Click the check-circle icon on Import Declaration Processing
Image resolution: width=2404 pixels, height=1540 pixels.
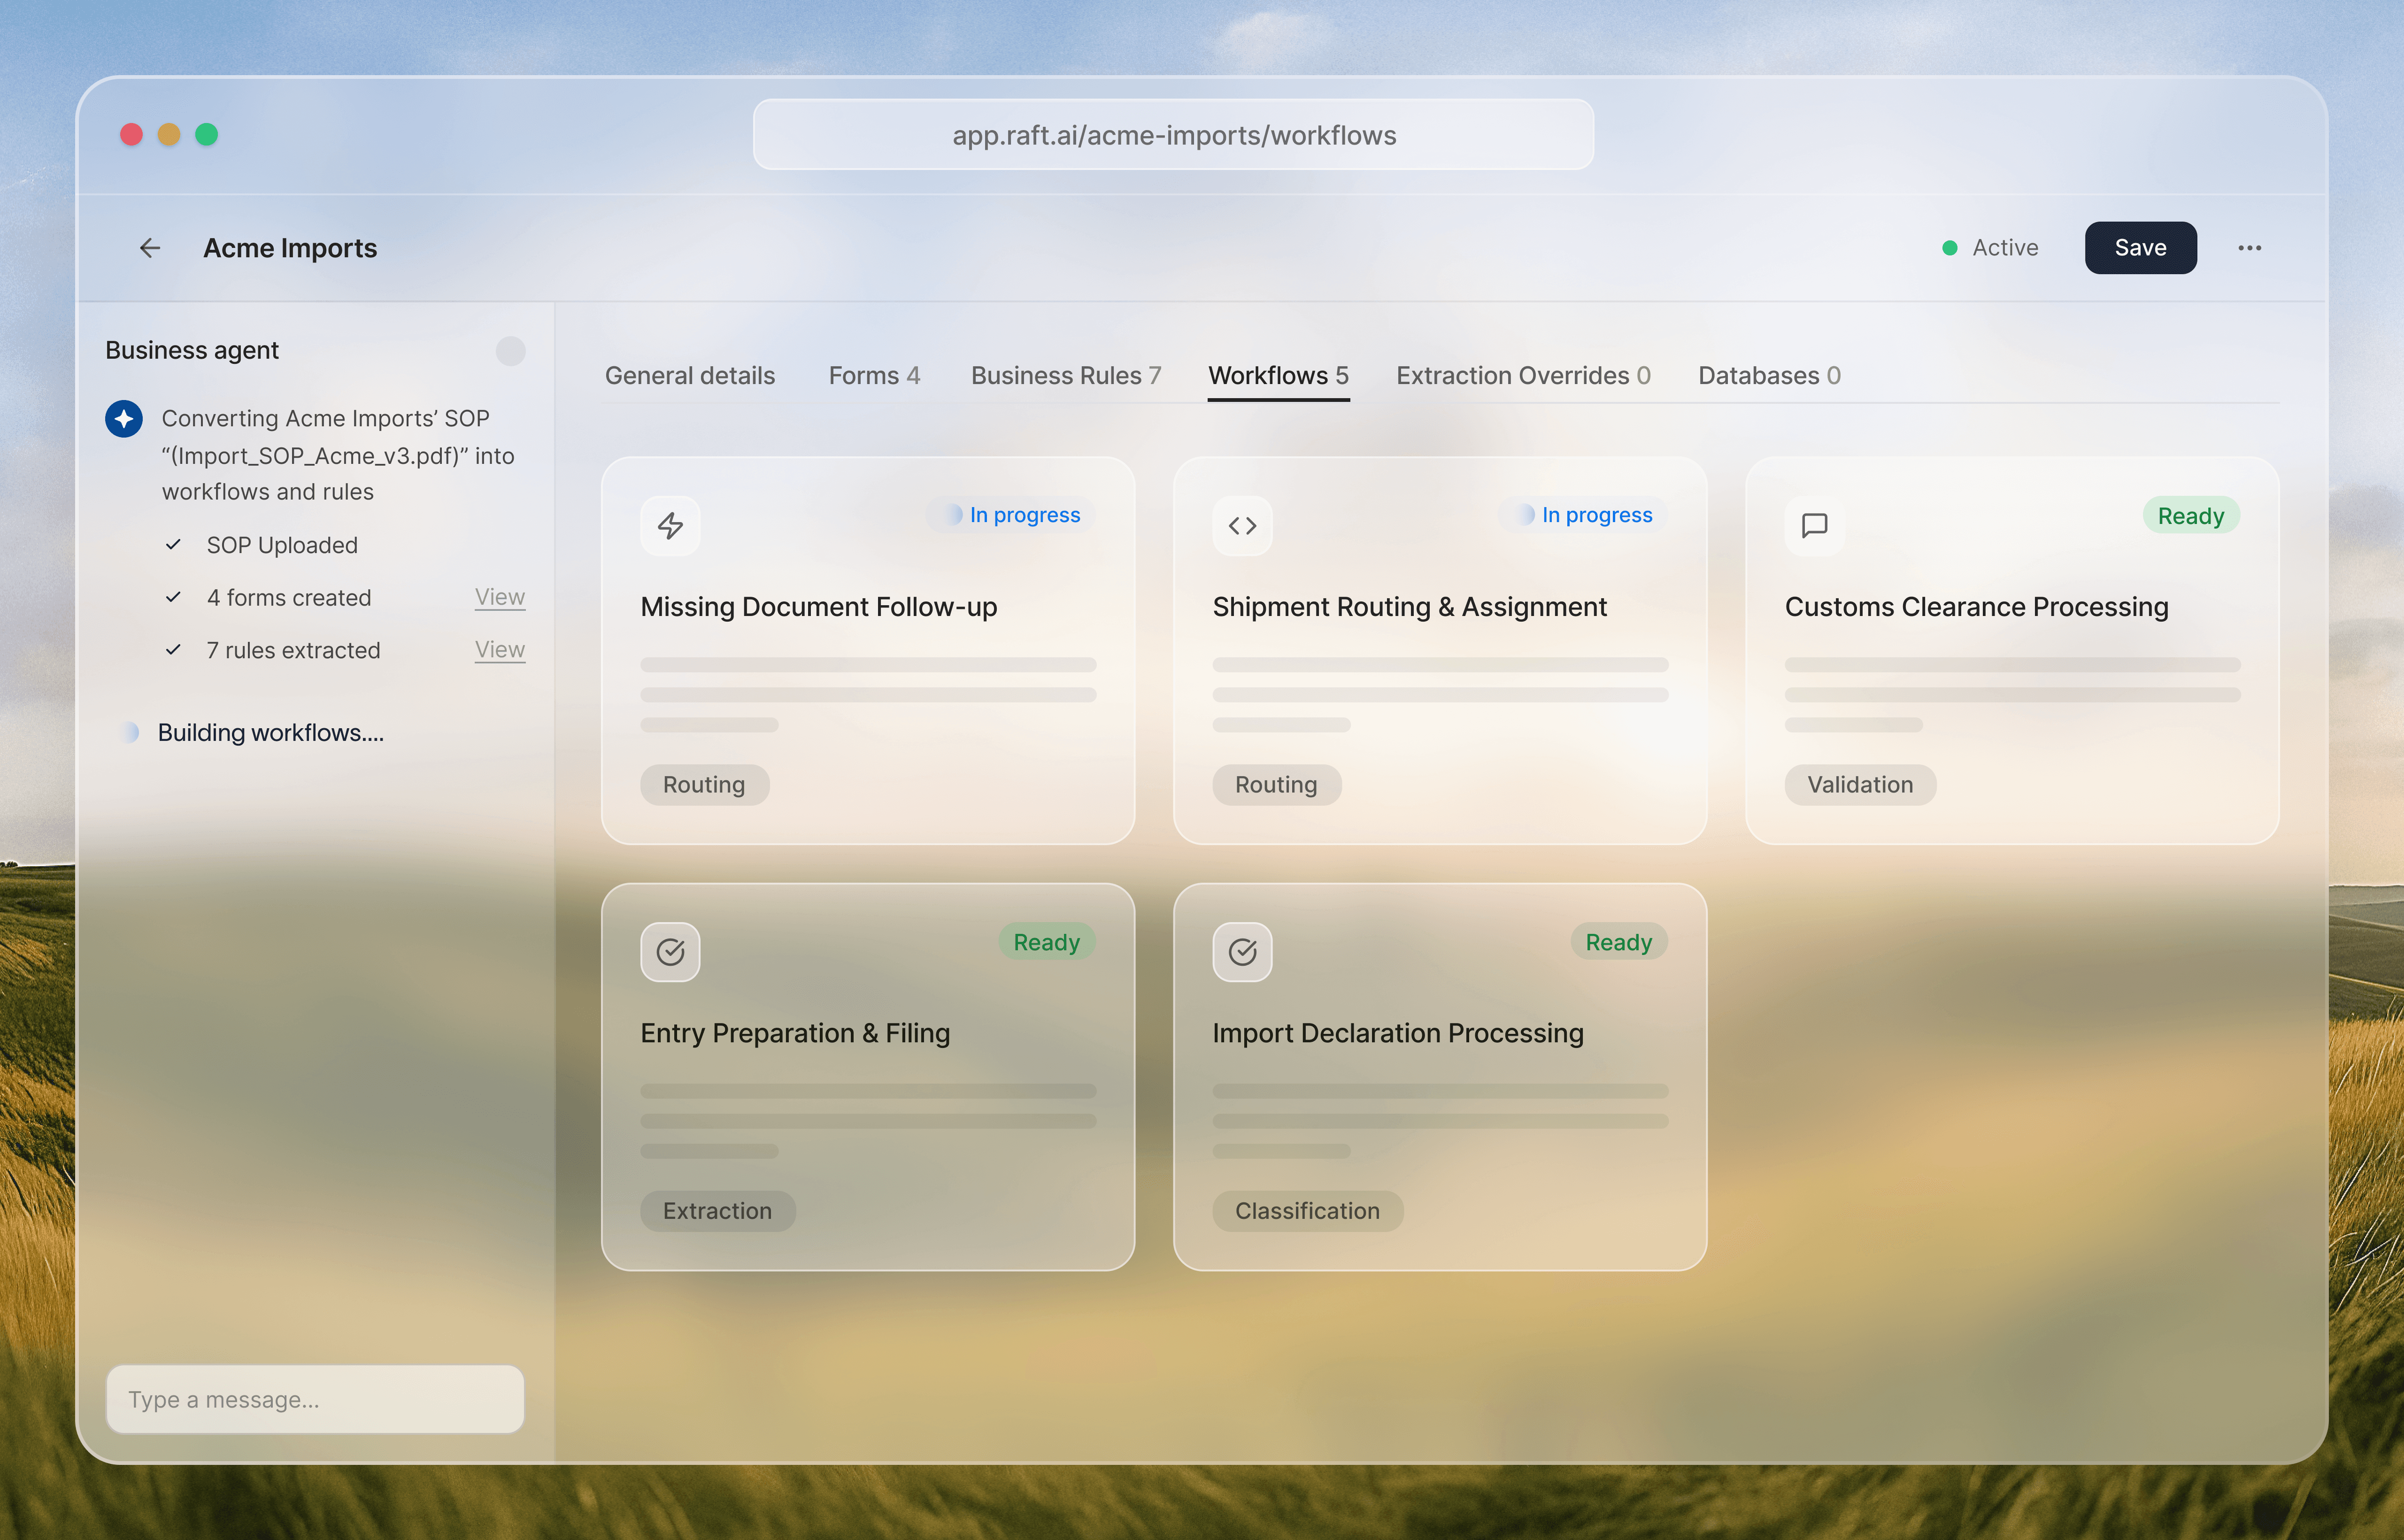[x=1242, y=952]
